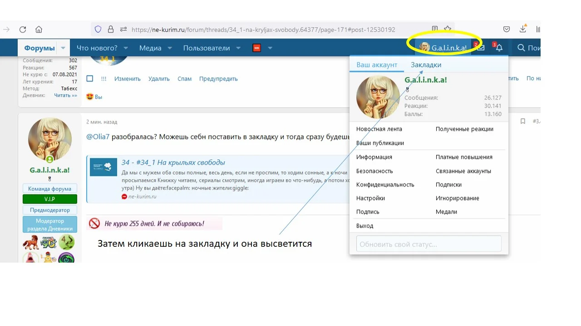Switch to the Закладки tab
The image size is (581, 326).
coord(425,64)
